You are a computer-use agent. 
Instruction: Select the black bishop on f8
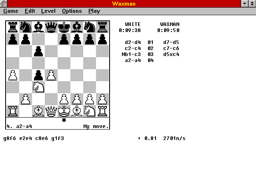click(77, 27)
